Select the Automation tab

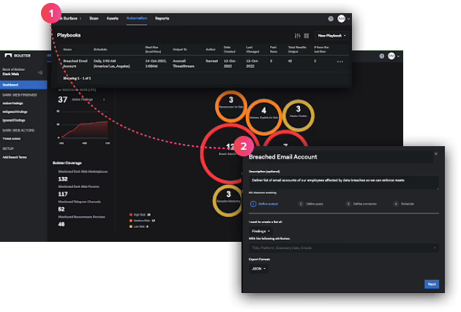[x=137, y=18]
